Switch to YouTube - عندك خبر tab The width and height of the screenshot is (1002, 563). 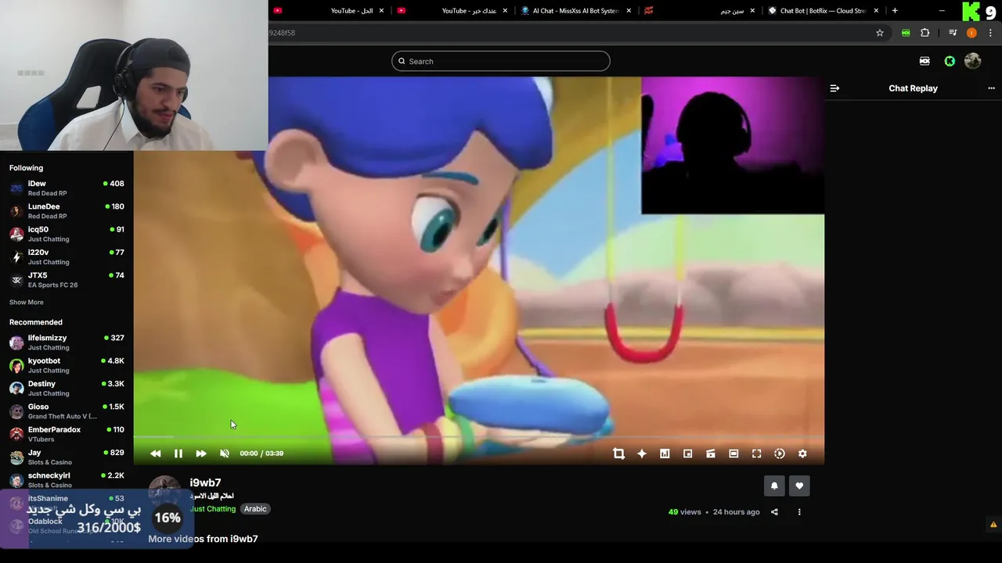pyautogui.click(x=452, y=11)
